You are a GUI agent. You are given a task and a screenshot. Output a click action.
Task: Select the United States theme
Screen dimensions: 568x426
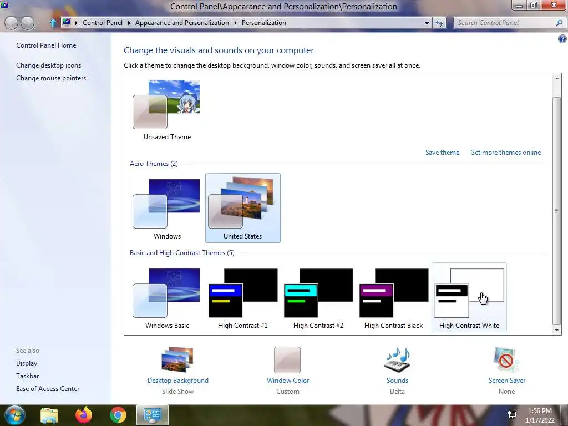[243, 208]
